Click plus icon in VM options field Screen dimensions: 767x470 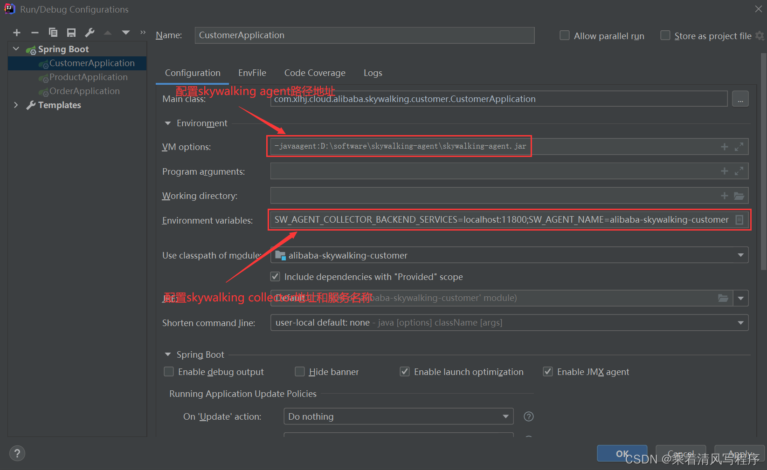pyautogui.click(x=725, y=147)
